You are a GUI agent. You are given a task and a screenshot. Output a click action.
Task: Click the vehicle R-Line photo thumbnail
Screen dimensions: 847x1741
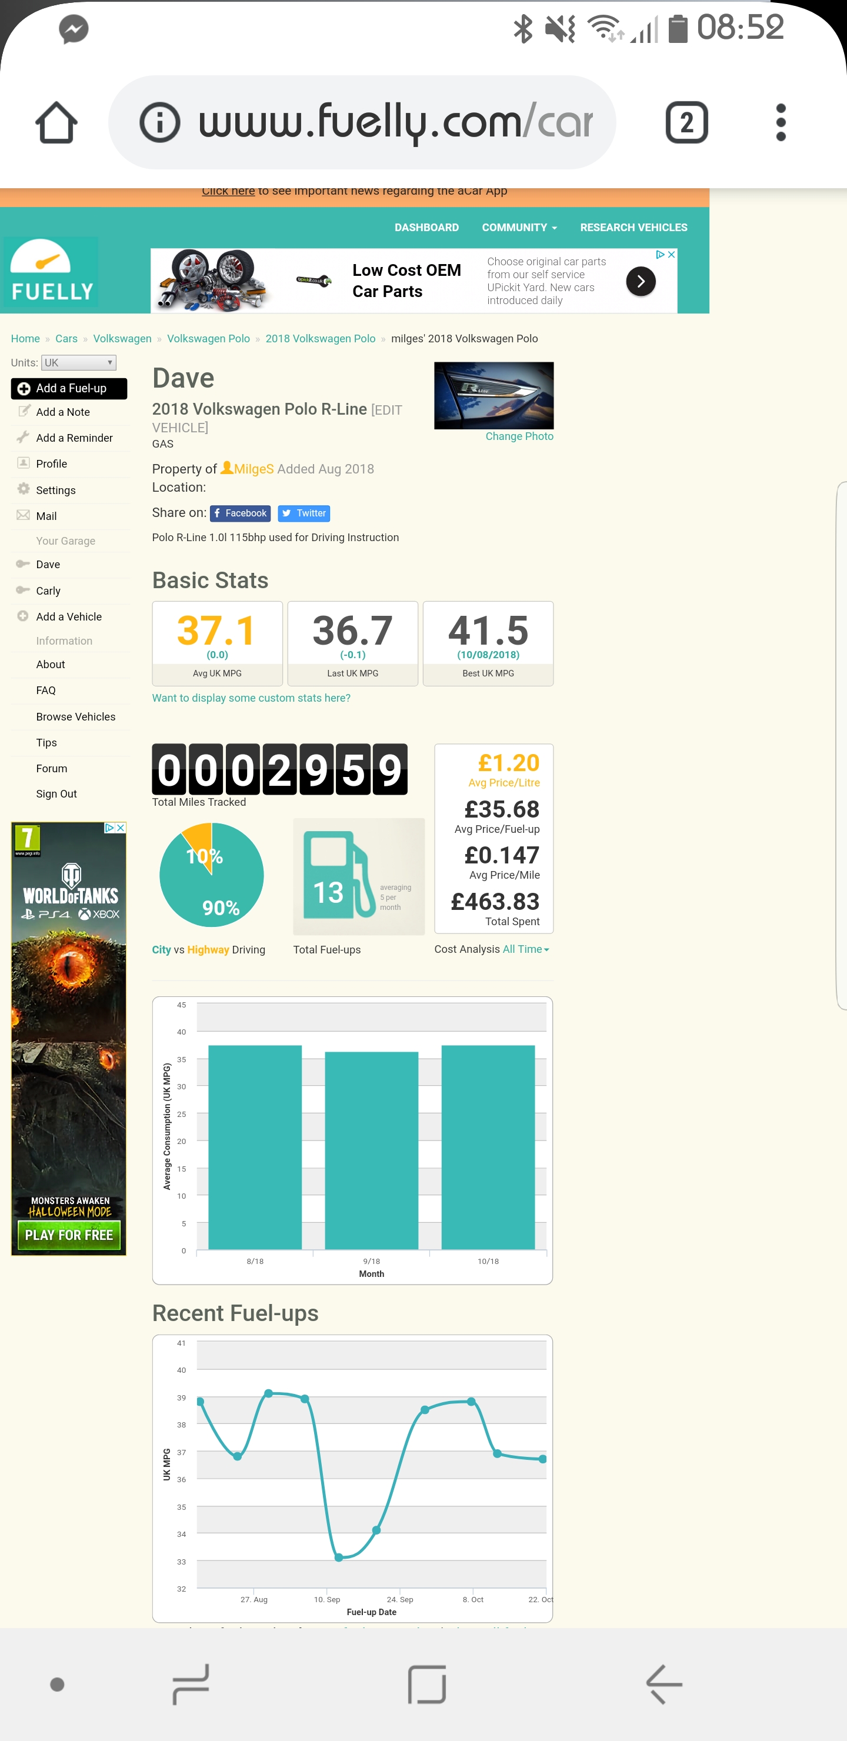pos(493,395)
